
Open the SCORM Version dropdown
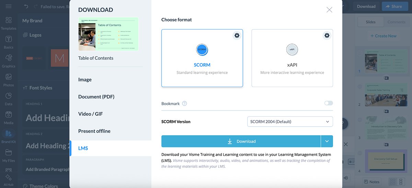pyautogui.click(x=290, y=121)
